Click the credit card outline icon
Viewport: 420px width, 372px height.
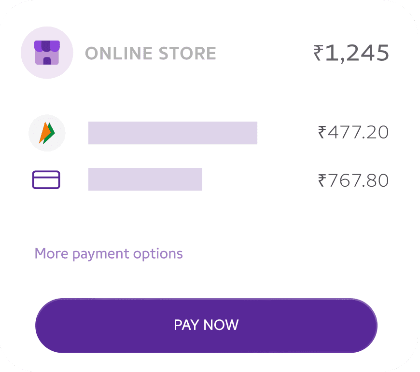click(x=46, y=180)
